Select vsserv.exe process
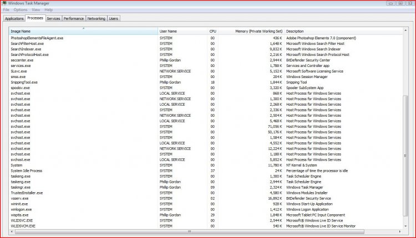This screenshot has width=416, height=238. [x=206, y=199]
